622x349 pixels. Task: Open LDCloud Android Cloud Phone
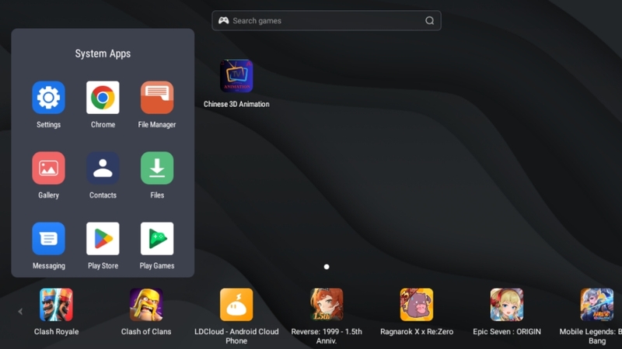(x=236, y=305)
